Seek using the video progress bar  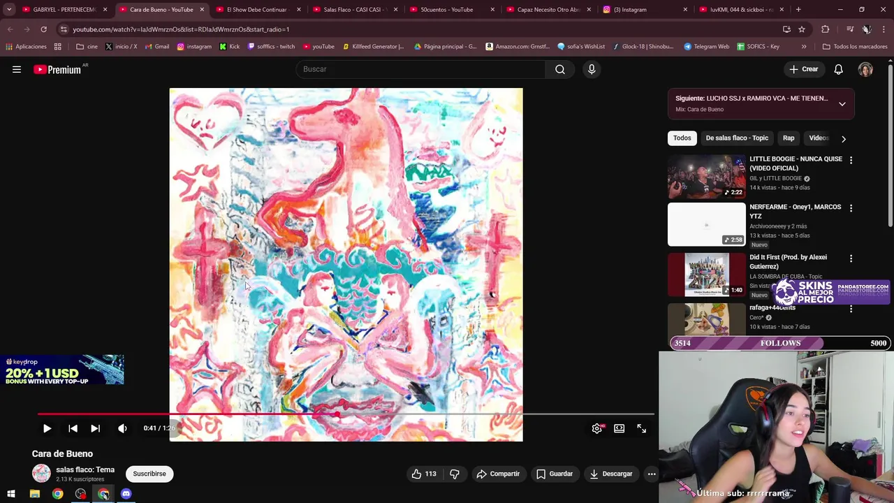tap(346, 414)
